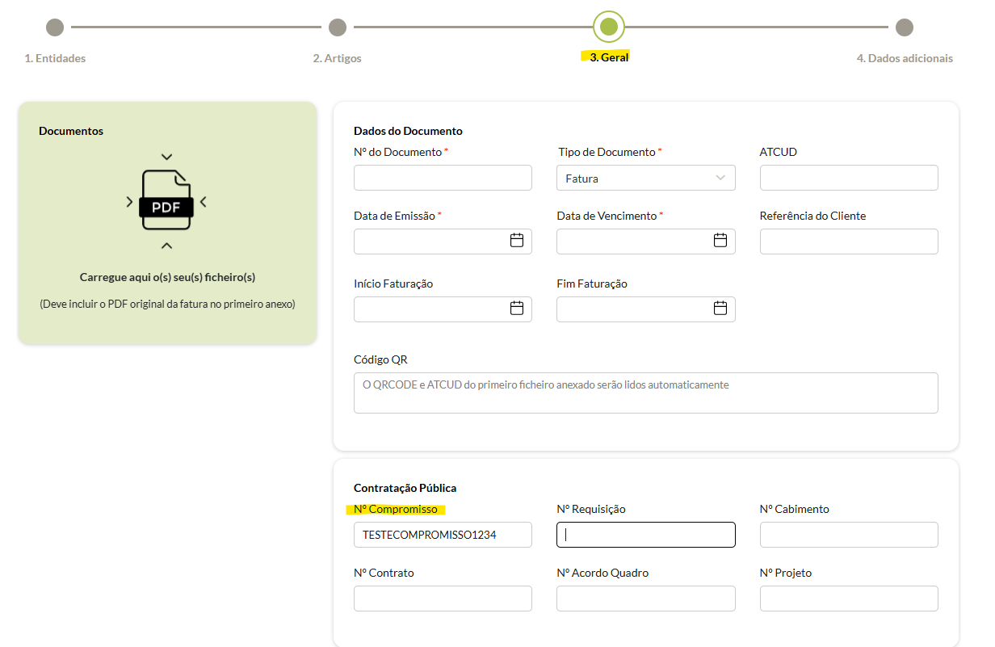
Task: Expand the Tipo de Documento dropdown
Action: (x=645, y=179)
